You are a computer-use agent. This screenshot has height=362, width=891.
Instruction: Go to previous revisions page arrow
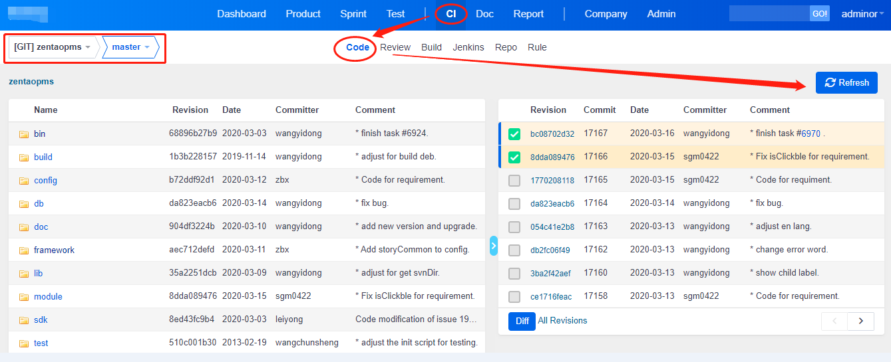pos(834,321)
